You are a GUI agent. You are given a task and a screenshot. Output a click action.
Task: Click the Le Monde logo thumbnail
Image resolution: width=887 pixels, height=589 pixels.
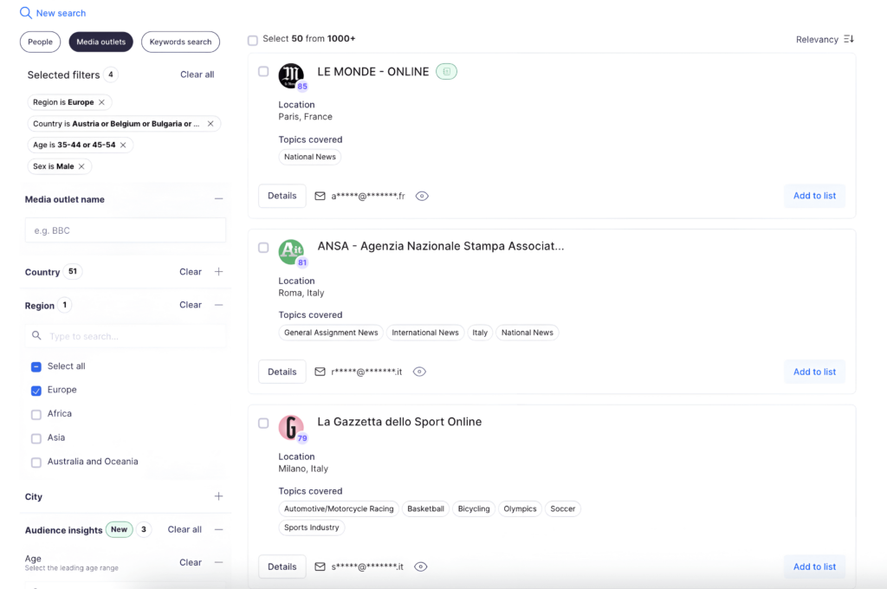[x=291, y=75]
